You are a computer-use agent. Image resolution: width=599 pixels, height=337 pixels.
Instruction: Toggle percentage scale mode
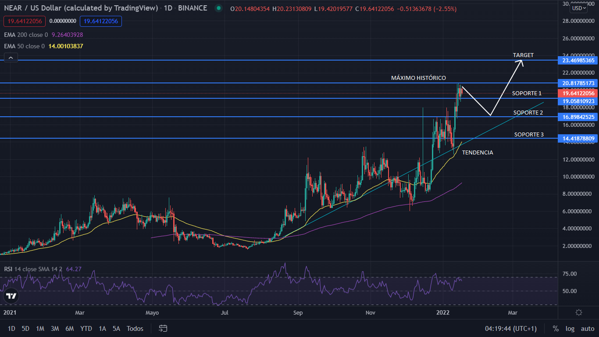pos(556,328)
